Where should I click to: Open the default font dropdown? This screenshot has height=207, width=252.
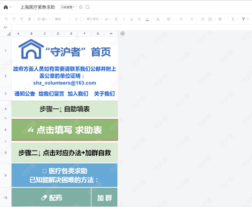(94, 19)
